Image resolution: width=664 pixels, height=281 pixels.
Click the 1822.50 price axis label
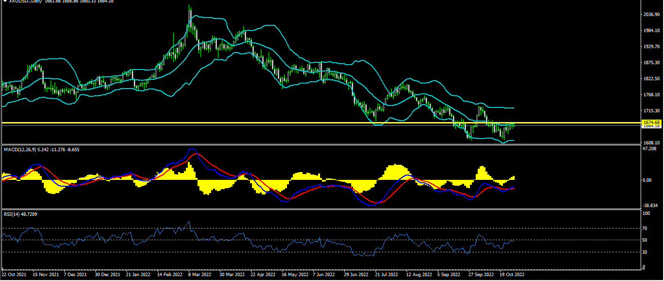pyautogui.click(x=650, y=79)
